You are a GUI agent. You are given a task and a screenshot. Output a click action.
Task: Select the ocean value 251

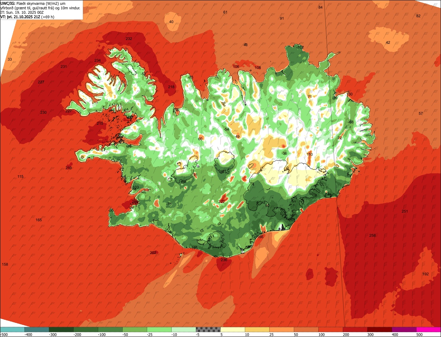405,211
